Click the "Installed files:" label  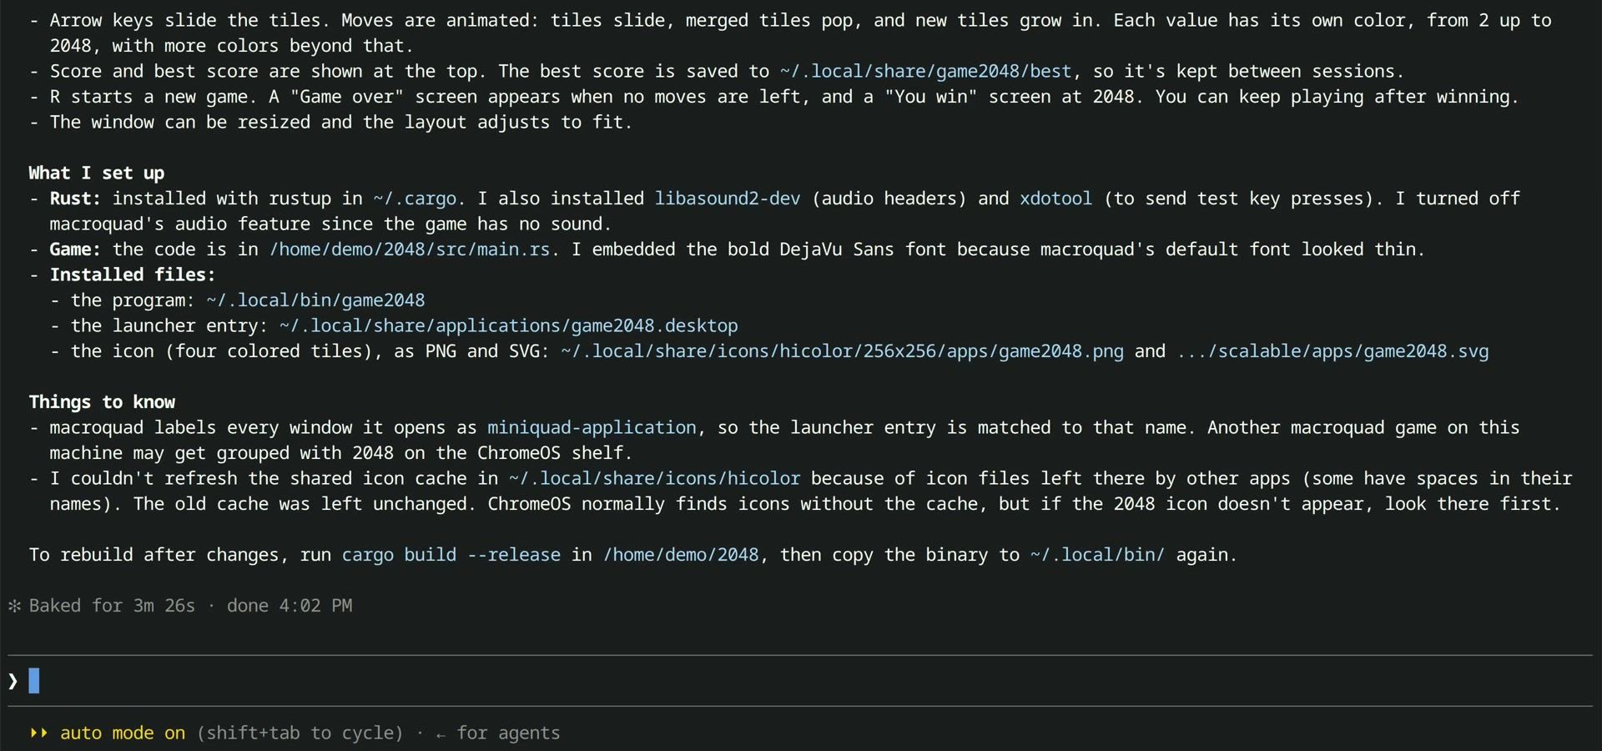coord(133,275)
